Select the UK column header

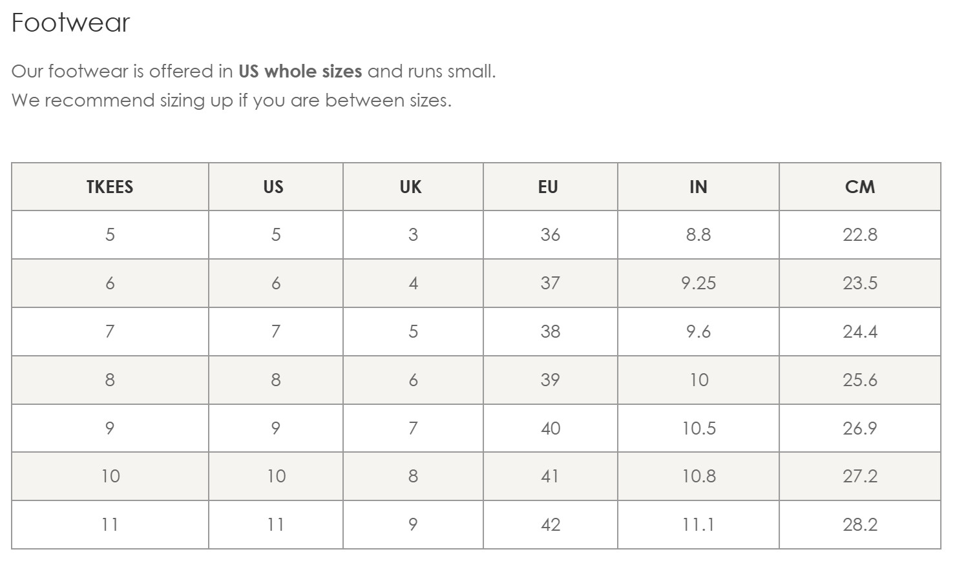(x=413, y=187)
